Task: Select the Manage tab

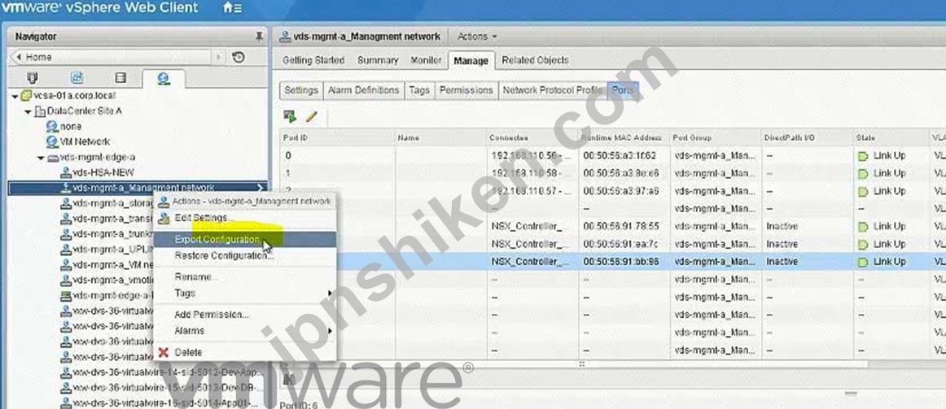Action: pyautogui.click(x=471, y=61)
